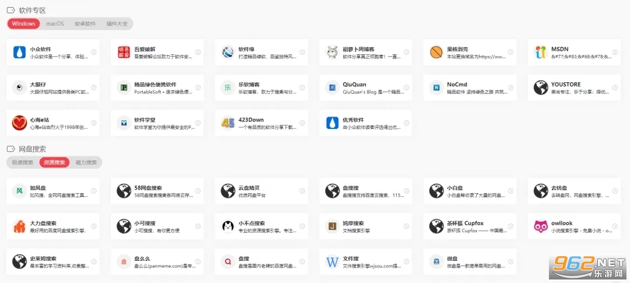Click the MSDN colorful logo icon
The width and height of the screenshot is (630, 283).
(x=541, y=53)
